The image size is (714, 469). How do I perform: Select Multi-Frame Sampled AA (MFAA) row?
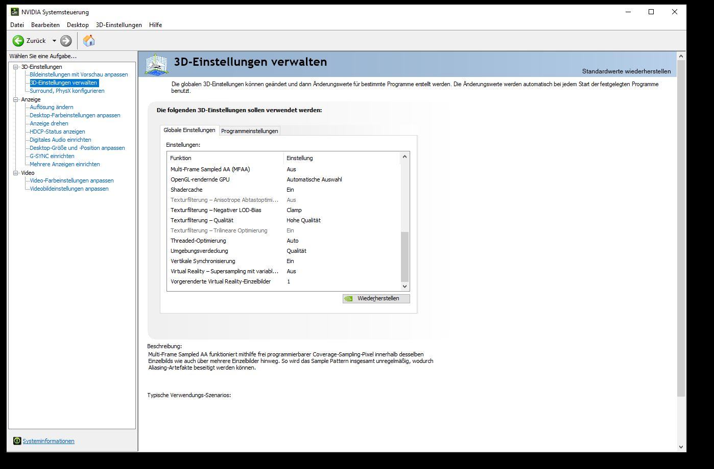[283, 169]
